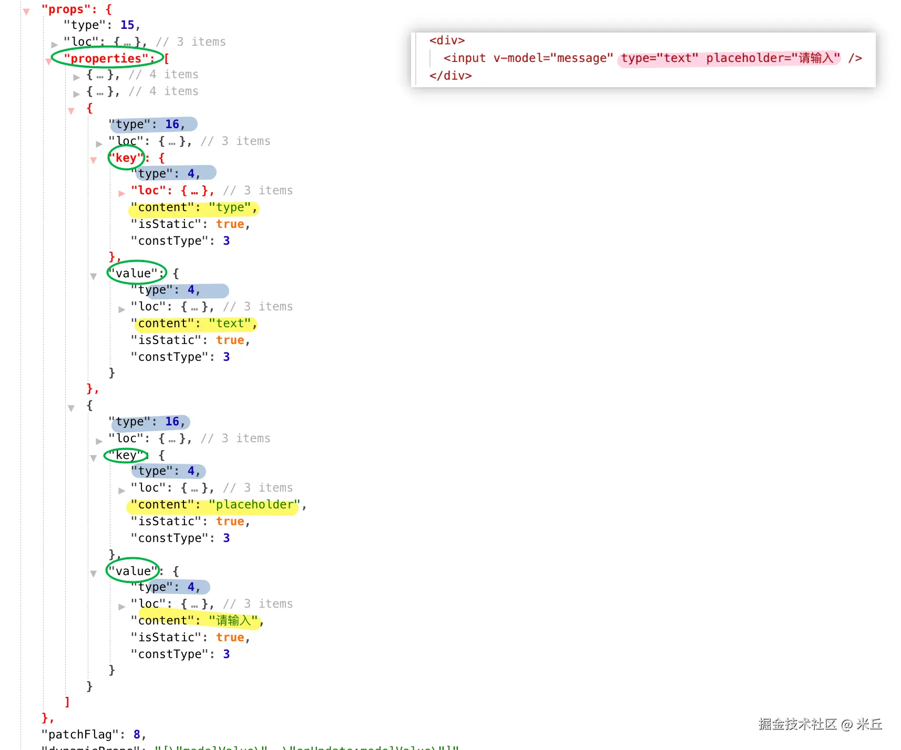
Task: Click "constType": 3 below content "请输入"
Action: click(180, 654)
